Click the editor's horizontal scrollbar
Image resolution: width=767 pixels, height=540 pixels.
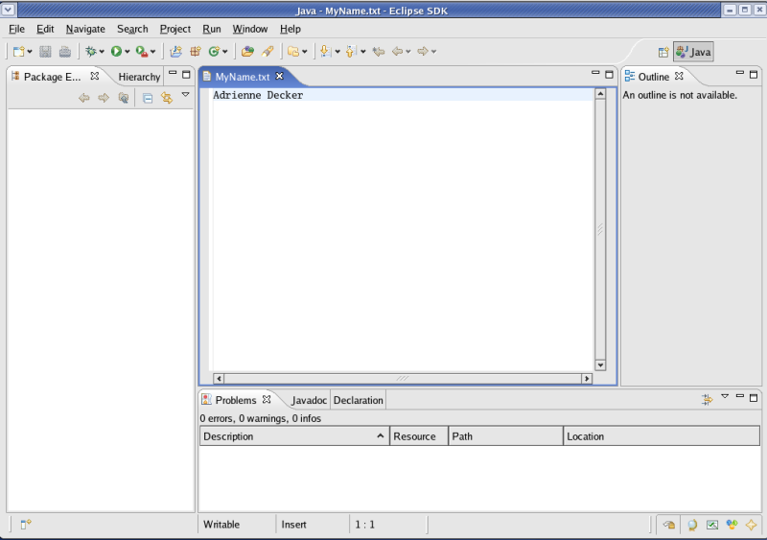tap(402, 379)
